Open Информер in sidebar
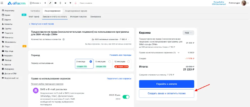This screenshot has height=107, width=250. tap(9, 69)
